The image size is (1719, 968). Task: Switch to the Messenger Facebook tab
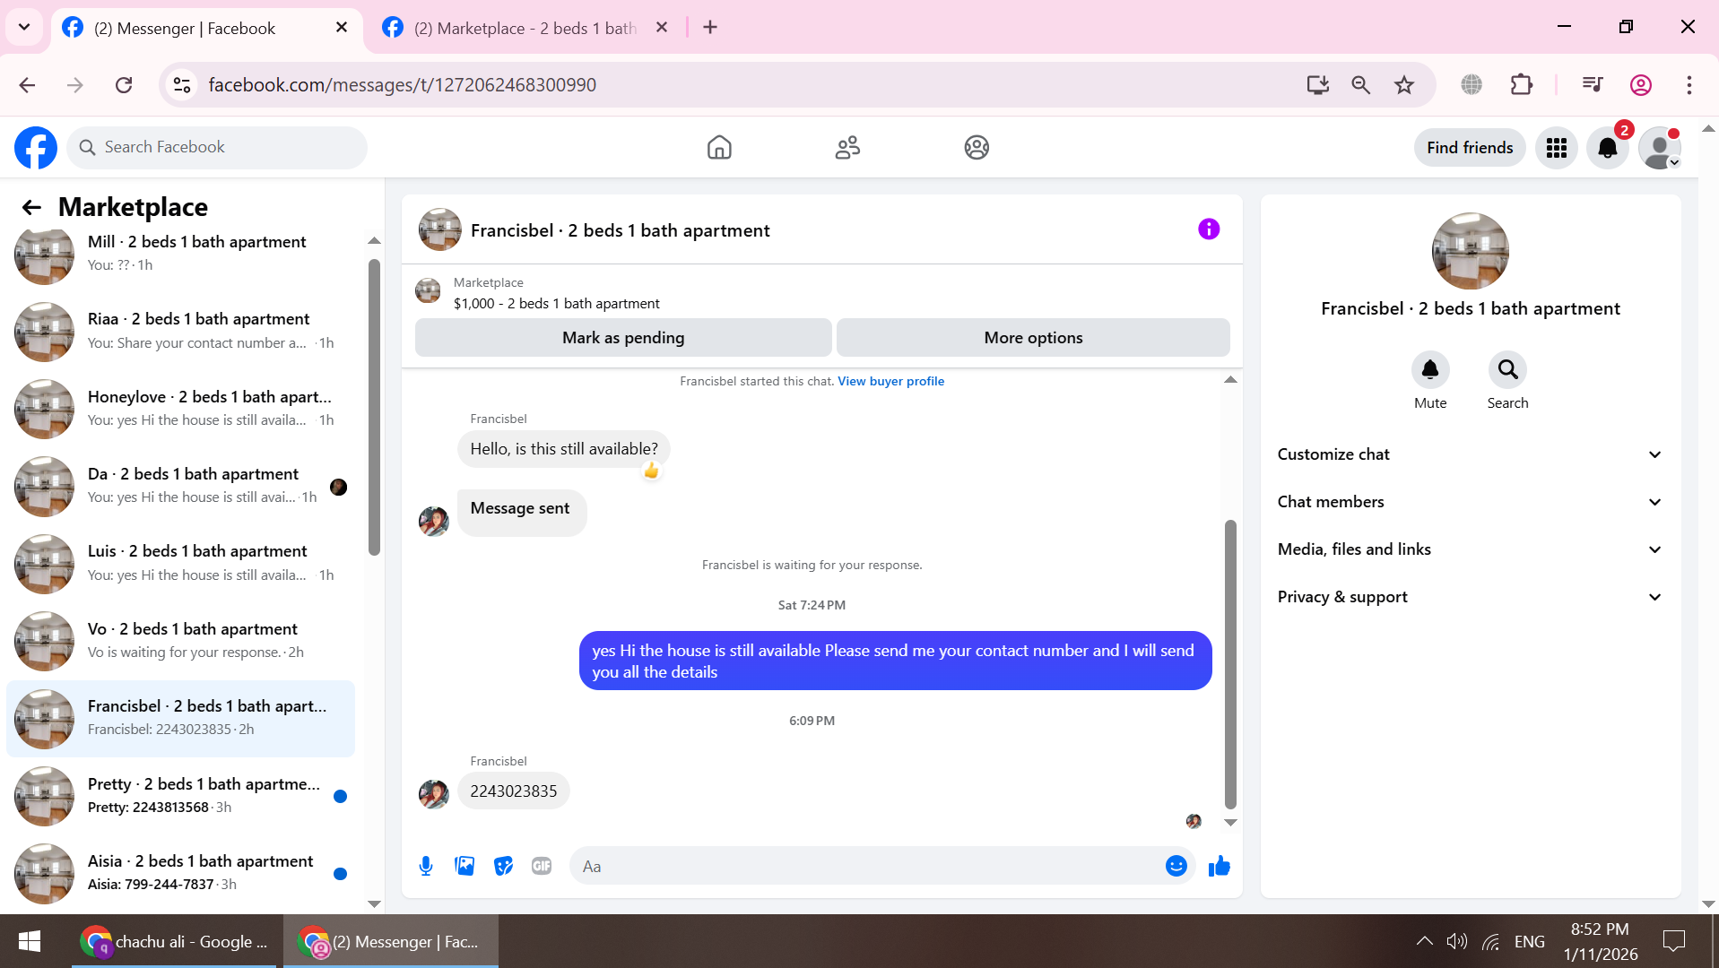(208, 28)
